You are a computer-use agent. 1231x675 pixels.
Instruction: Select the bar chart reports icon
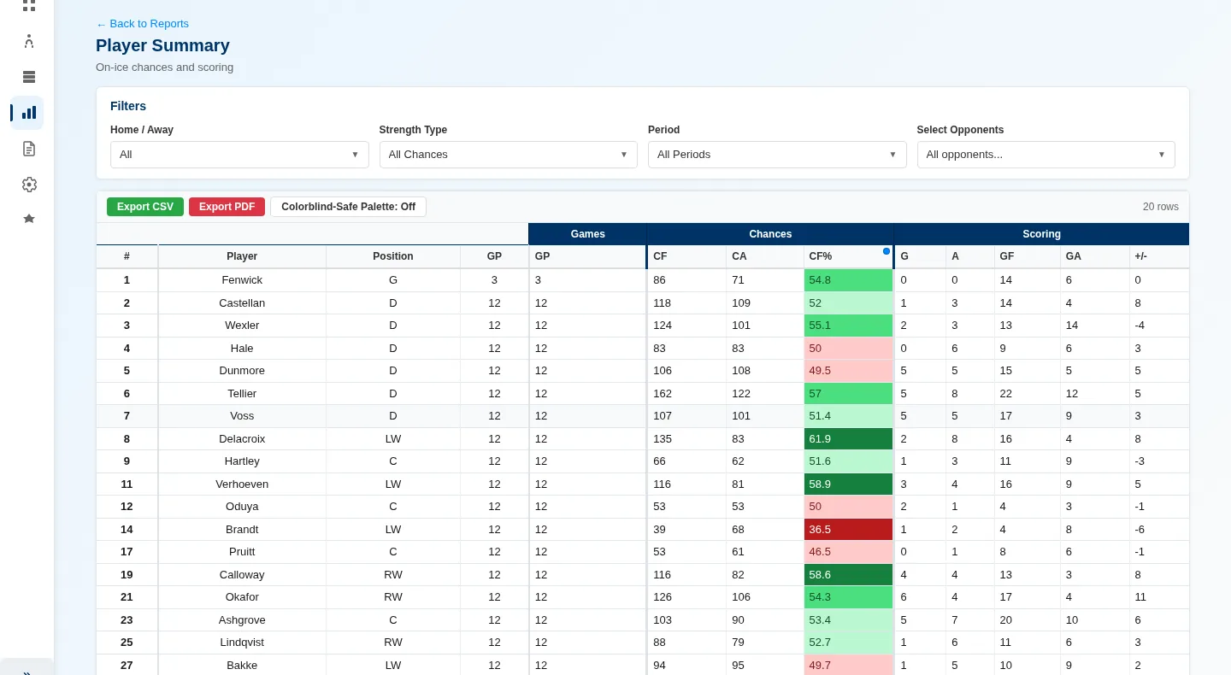click(x=29, y=113)
